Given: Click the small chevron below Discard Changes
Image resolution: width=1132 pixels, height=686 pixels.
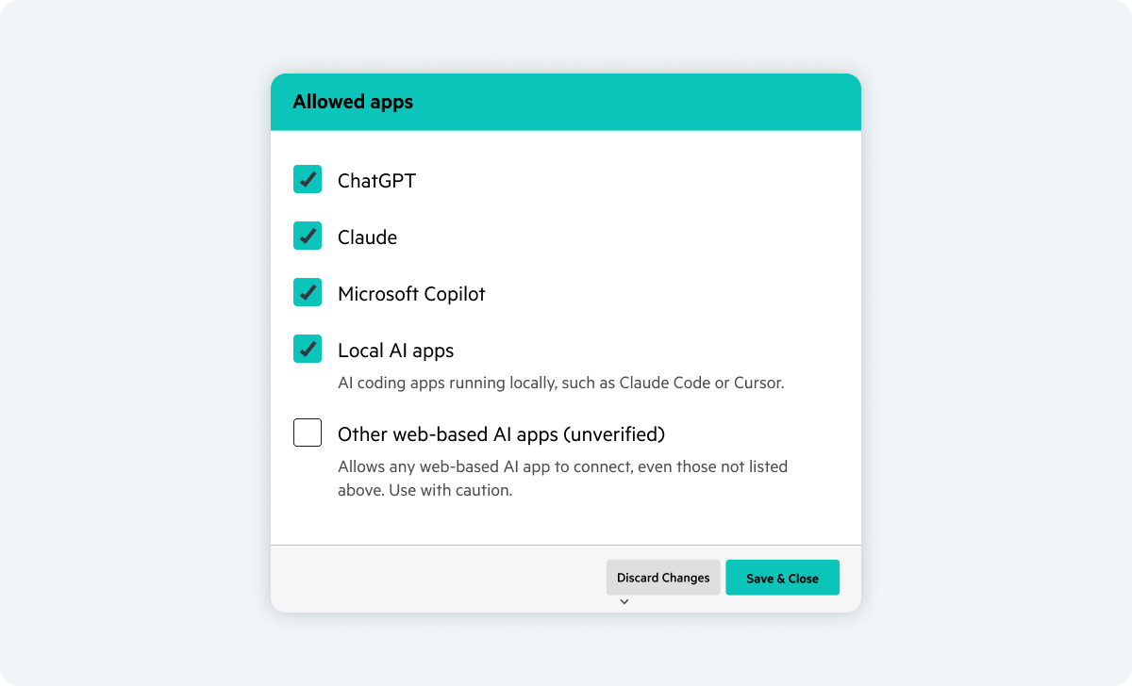Looking at the screenshot, I should (624, 601).
